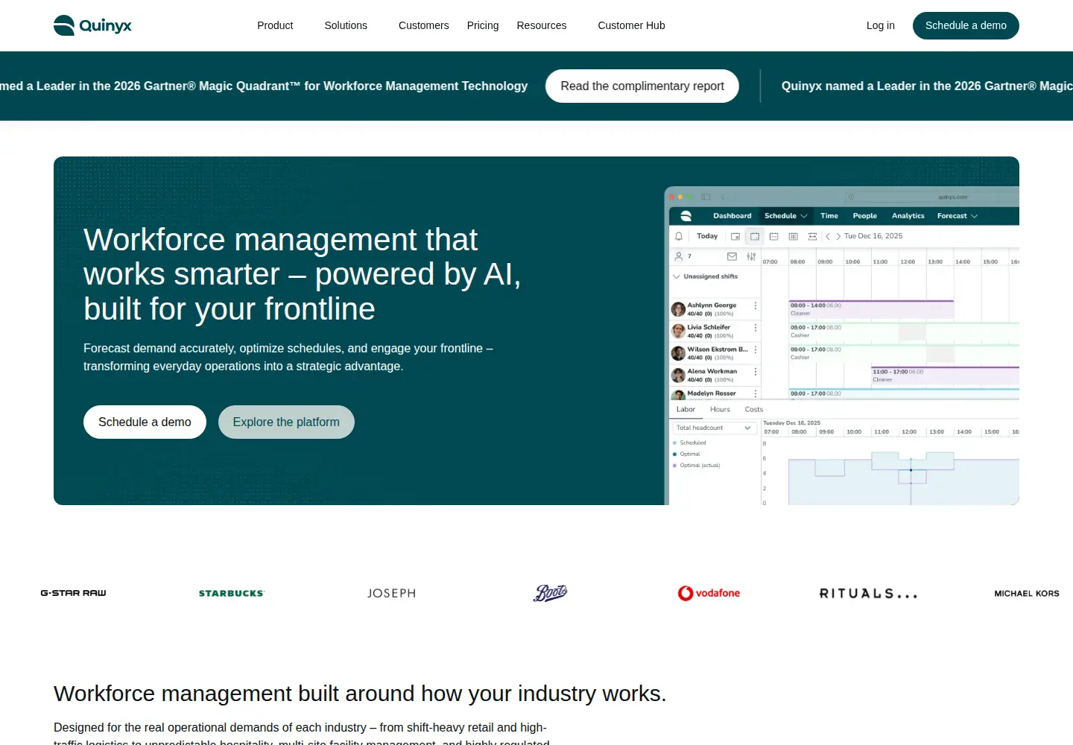Click the envelope mail icon in the product preview

coord(732,256)
